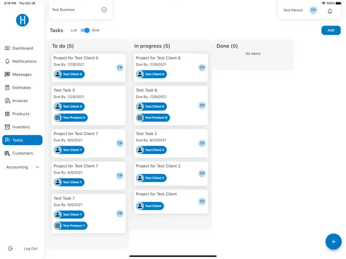This screenshot has width=346, height=259.
Task: Select the List view label
Action: click(74, 30)
